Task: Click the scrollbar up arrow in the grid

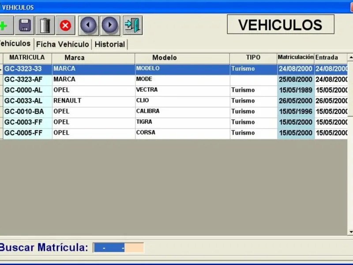Action: pos(350,58)
